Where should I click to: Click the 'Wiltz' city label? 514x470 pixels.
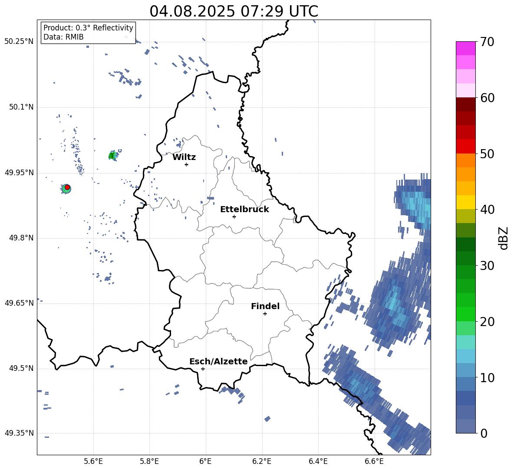[x=184, y=157]
